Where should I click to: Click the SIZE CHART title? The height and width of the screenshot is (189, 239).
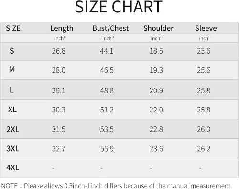pyautogui.click(x=119, y=7)
